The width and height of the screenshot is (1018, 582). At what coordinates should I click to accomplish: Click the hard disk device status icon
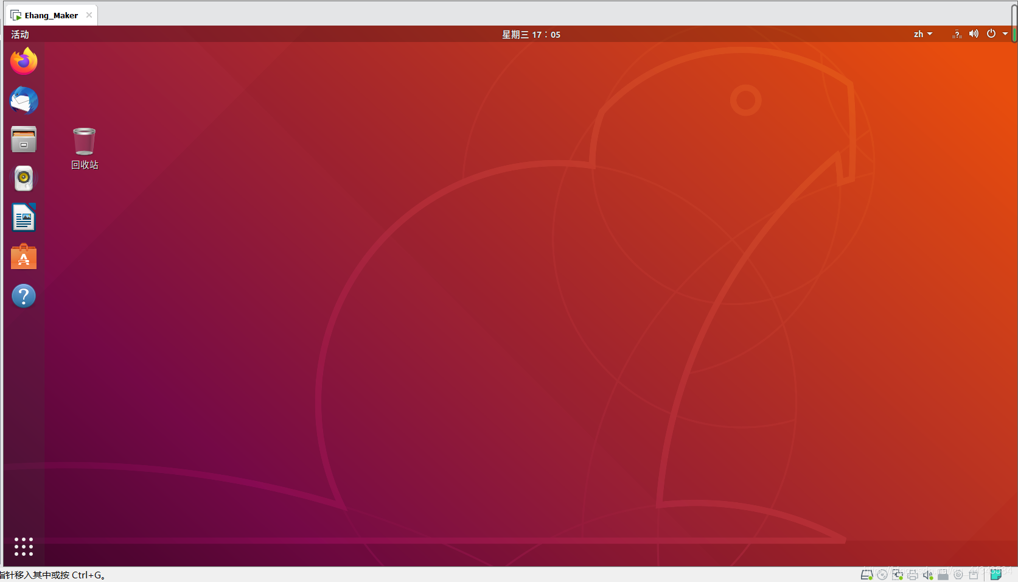(x=866, y=575)
